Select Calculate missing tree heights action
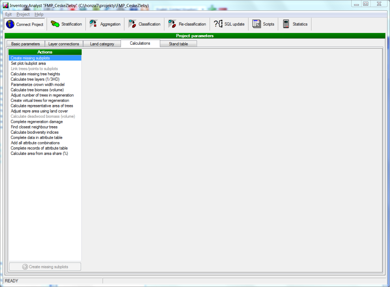 click(35, 74)
